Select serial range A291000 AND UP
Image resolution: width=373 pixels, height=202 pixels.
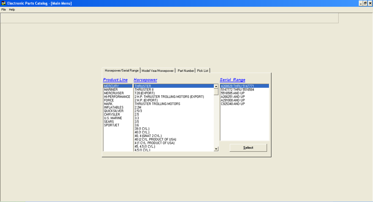pyautogui.click(x=244, y=100)
